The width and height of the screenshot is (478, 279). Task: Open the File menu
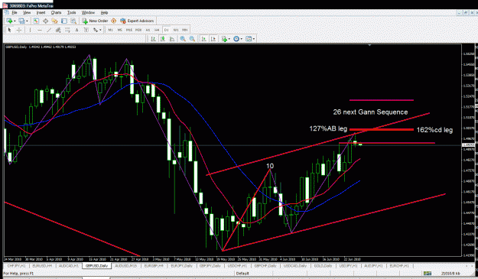click(15, 12)
